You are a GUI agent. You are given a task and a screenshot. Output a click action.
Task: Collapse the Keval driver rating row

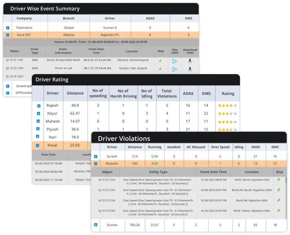pyautogui.click(x=37, y=145)
